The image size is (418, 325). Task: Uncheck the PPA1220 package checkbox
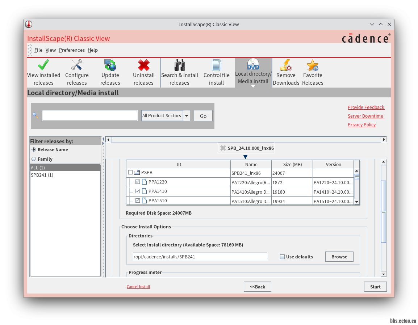tap(138, 182)
